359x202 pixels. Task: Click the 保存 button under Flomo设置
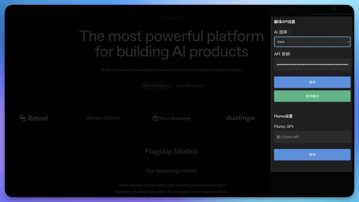312,154
